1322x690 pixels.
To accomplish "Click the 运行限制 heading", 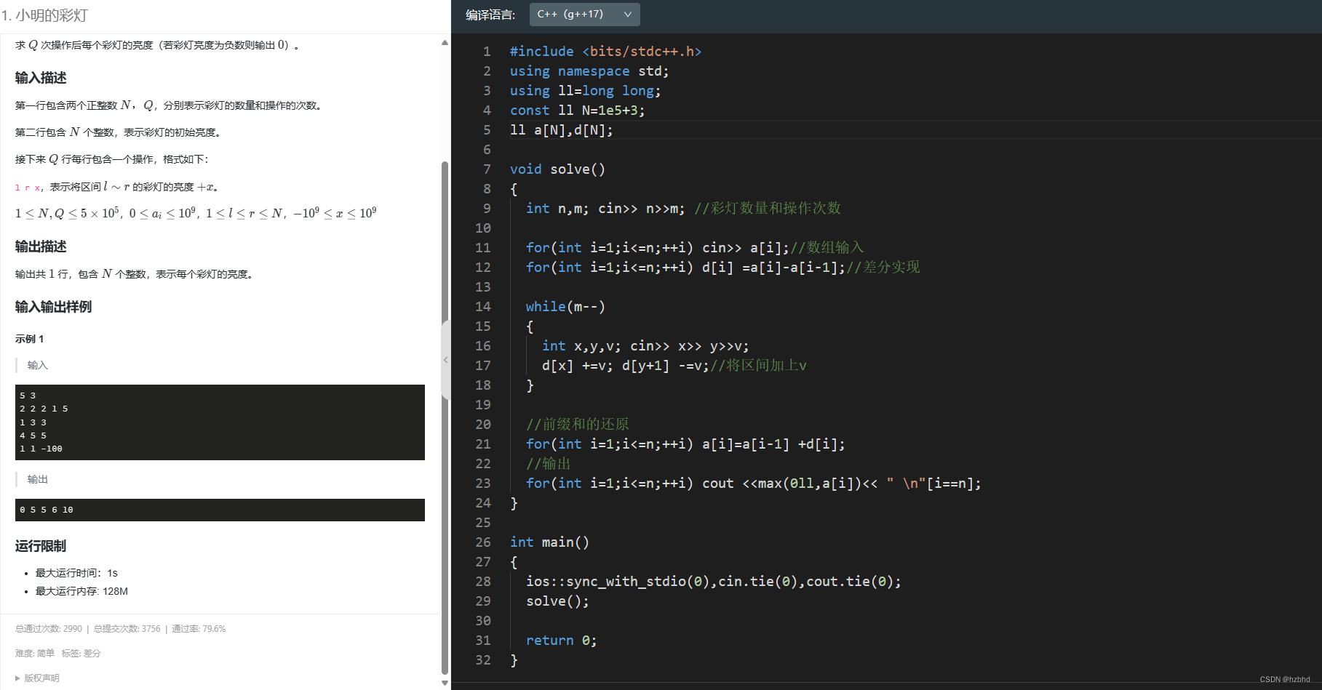I will click(x=41, y=546).
